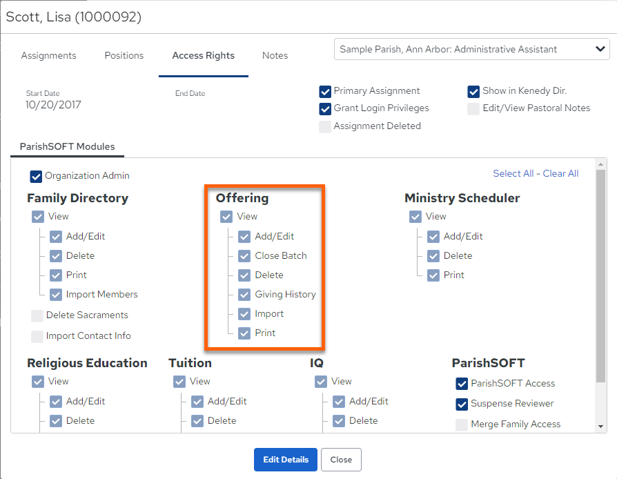Viewport: 617px width, 479px height.
Task: Switch to the Assignments tab
Action: coord(49,55)
